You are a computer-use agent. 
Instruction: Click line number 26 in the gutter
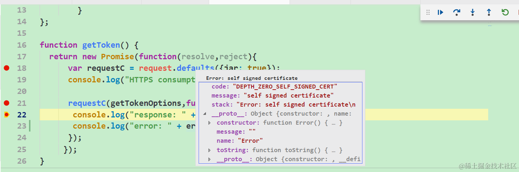point(22,161)
